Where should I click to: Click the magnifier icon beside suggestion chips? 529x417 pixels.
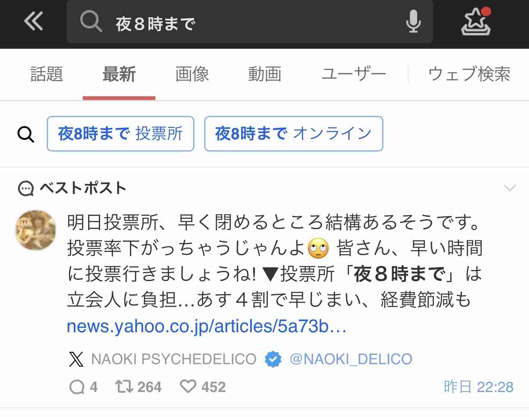coord(25,134)
